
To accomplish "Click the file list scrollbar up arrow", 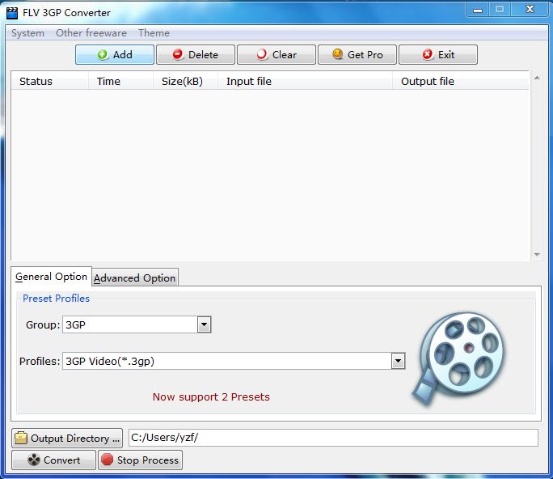I will pyautogui.click(x=537, y=78).
